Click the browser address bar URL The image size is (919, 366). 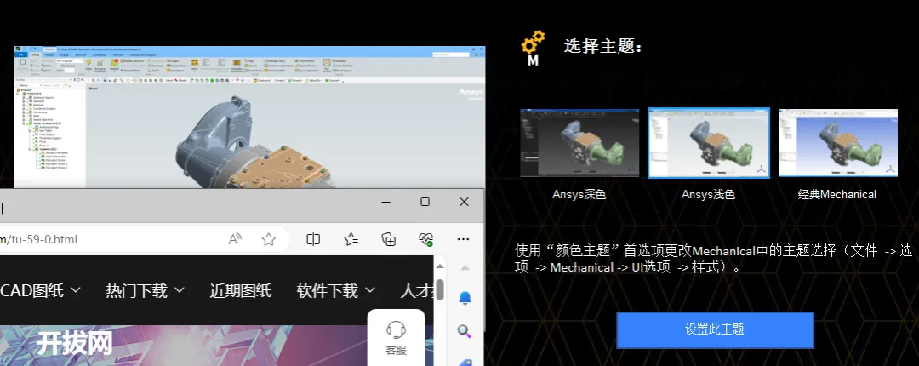38,239
